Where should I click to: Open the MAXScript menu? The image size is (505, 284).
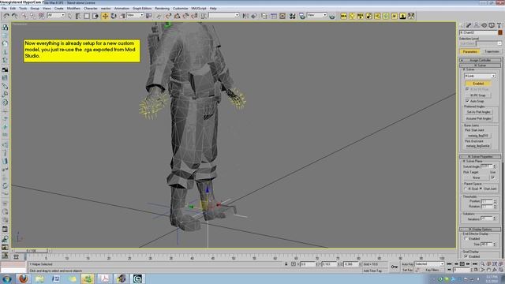coord(199,9)
